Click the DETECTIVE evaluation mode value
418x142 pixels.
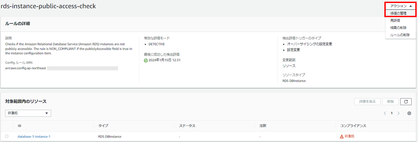[x=157, y=44]
